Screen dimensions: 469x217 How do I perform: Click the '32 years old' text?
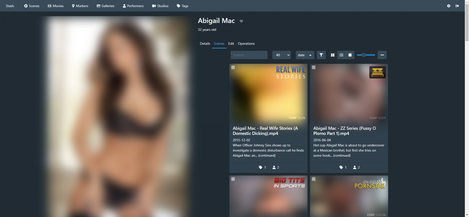tap(207, 30)
